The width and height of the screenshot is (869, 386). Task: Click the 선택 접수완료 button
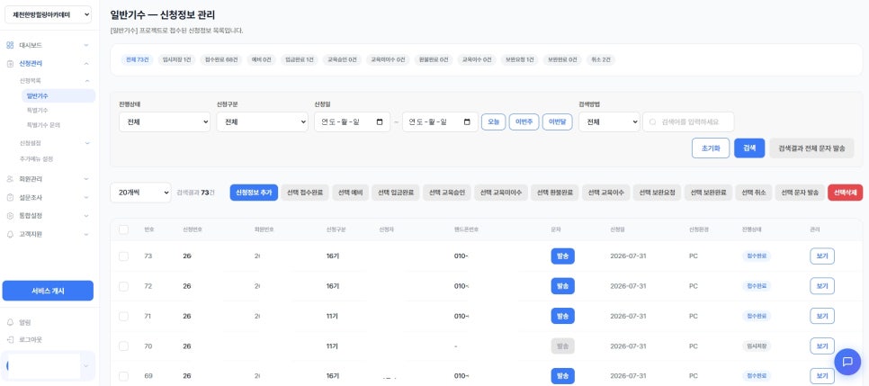305,193
